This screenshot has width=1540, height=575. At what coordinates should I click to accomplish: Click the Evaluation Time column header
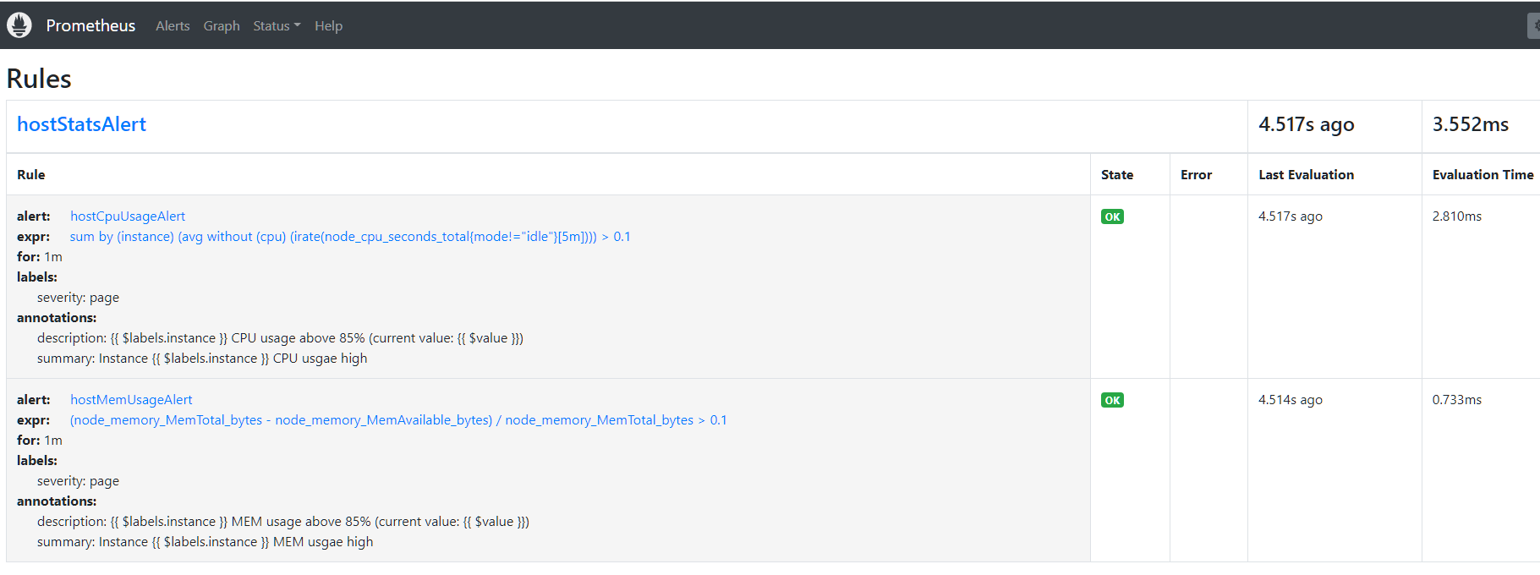pyautogui.click(x=1482, y=175)
